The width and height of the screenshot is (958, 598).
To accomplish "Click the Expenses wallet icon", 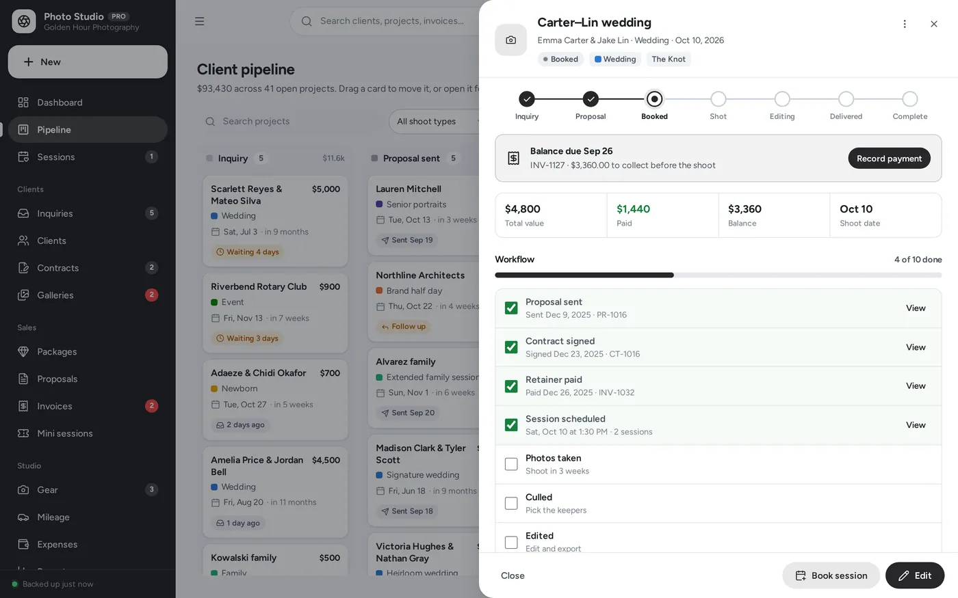I will tap(23, 545).
